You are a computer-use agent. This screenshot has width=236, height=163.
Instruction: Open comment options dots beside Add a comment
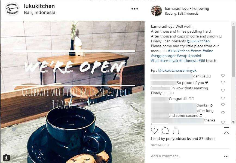[226, 156]
